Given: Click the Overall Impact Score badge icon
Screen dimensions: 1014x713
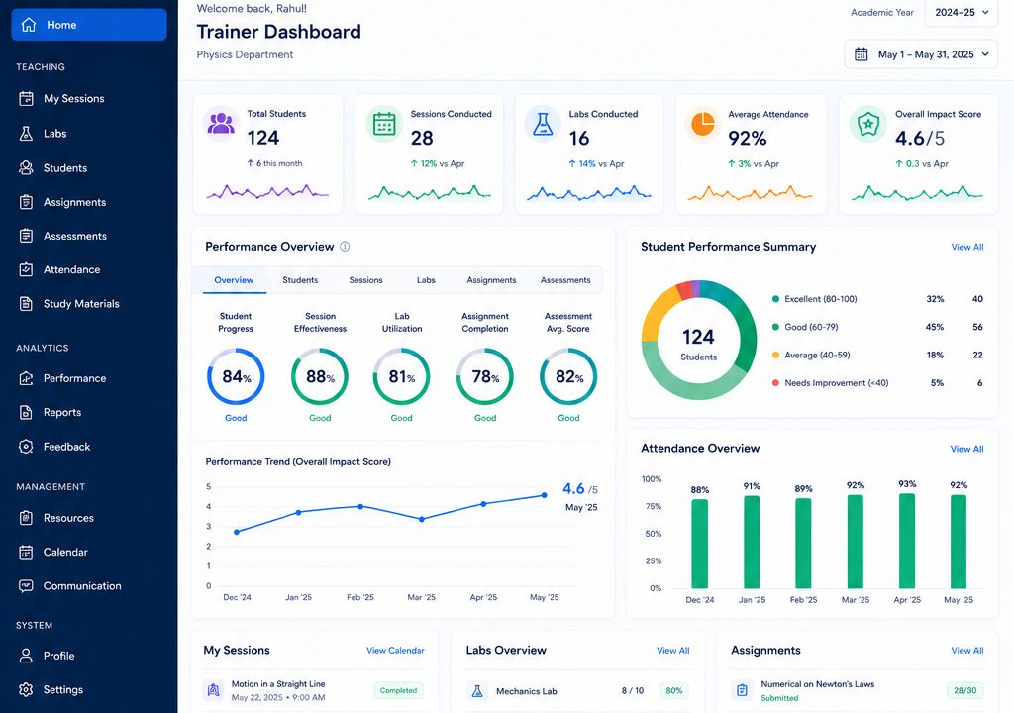Looking at the screenshot, I should click(x=867, y=123).
